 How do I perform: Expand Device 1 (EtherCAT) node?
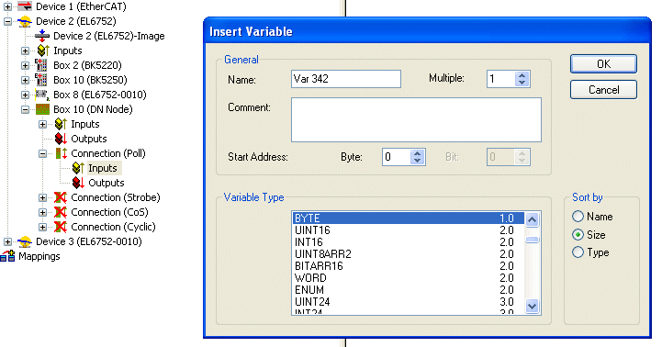pyautogui.click(x=7, y=6)
